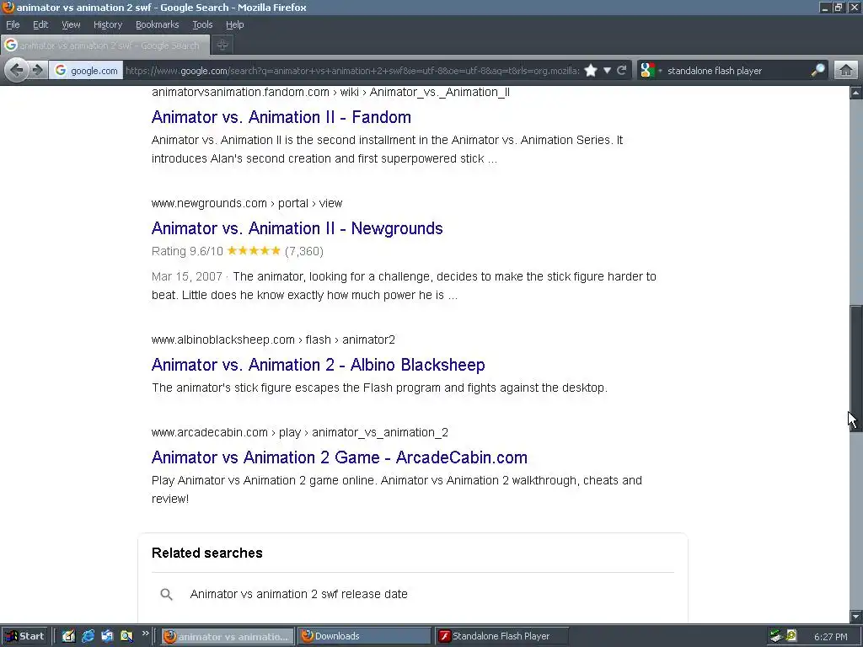Open the folder search quick launch icon

126,636
